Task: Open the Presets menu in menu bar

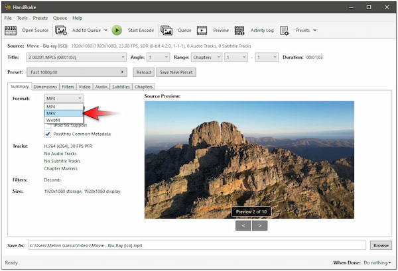Action: click(x=40, y=18)
